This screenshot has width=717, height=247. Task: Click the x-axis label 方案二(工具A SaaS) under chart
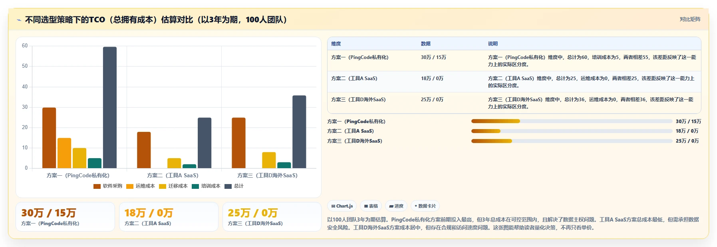point(173,175)
